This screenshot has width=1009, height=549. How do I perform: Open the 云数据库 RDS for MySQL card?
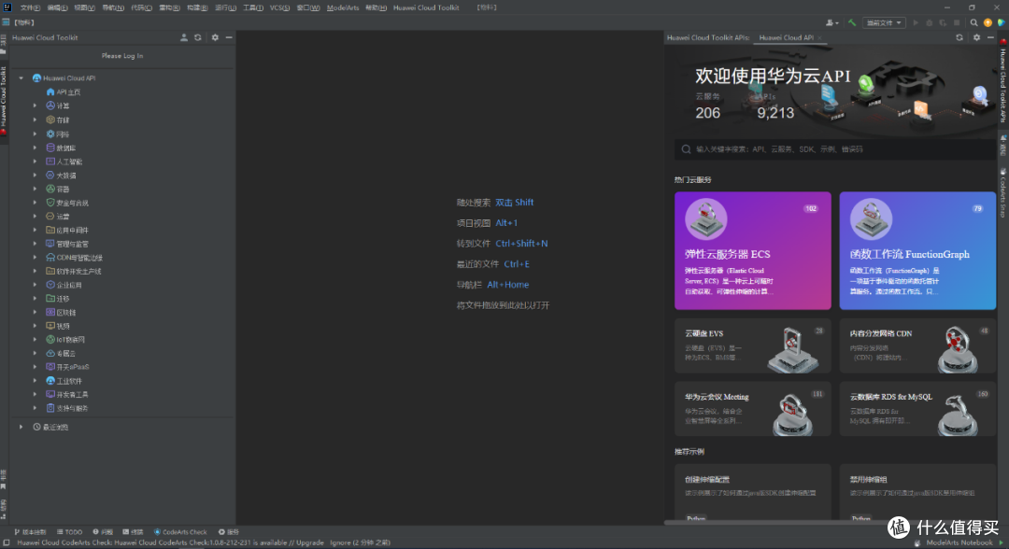917,409
